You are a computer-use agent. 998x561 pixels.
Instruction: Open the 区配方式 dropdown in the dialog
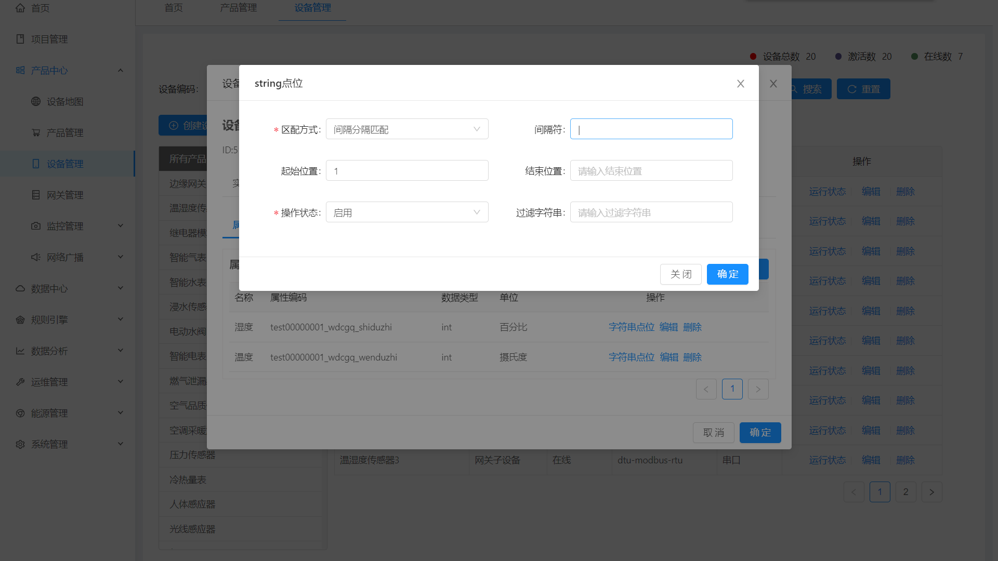pos(407,129)
